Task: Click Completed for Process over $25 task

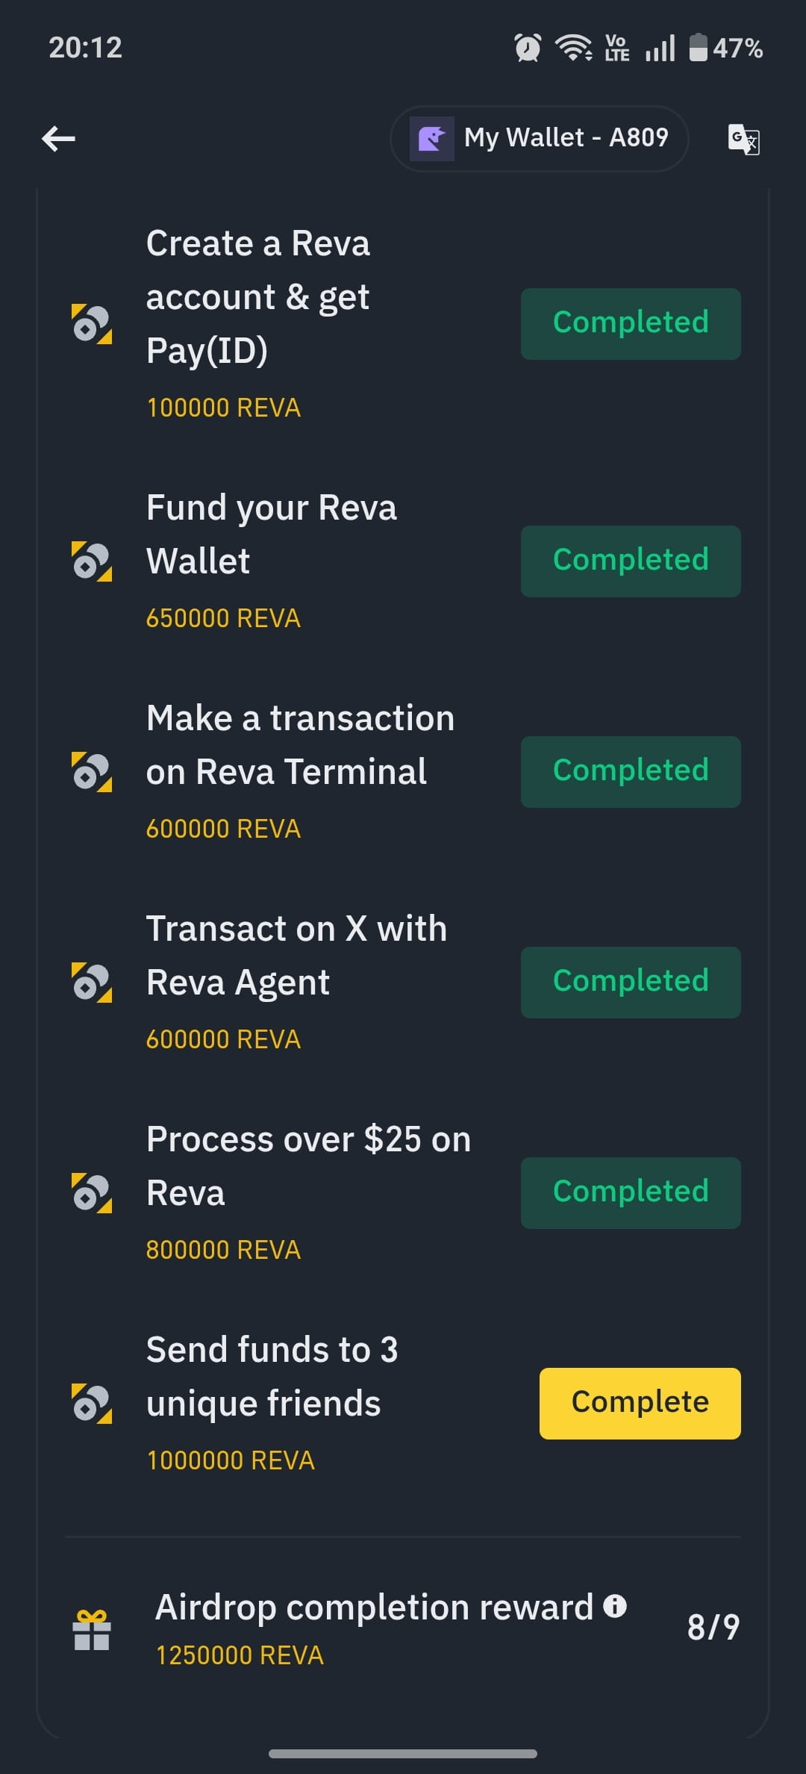Action: coord(631,1193)
